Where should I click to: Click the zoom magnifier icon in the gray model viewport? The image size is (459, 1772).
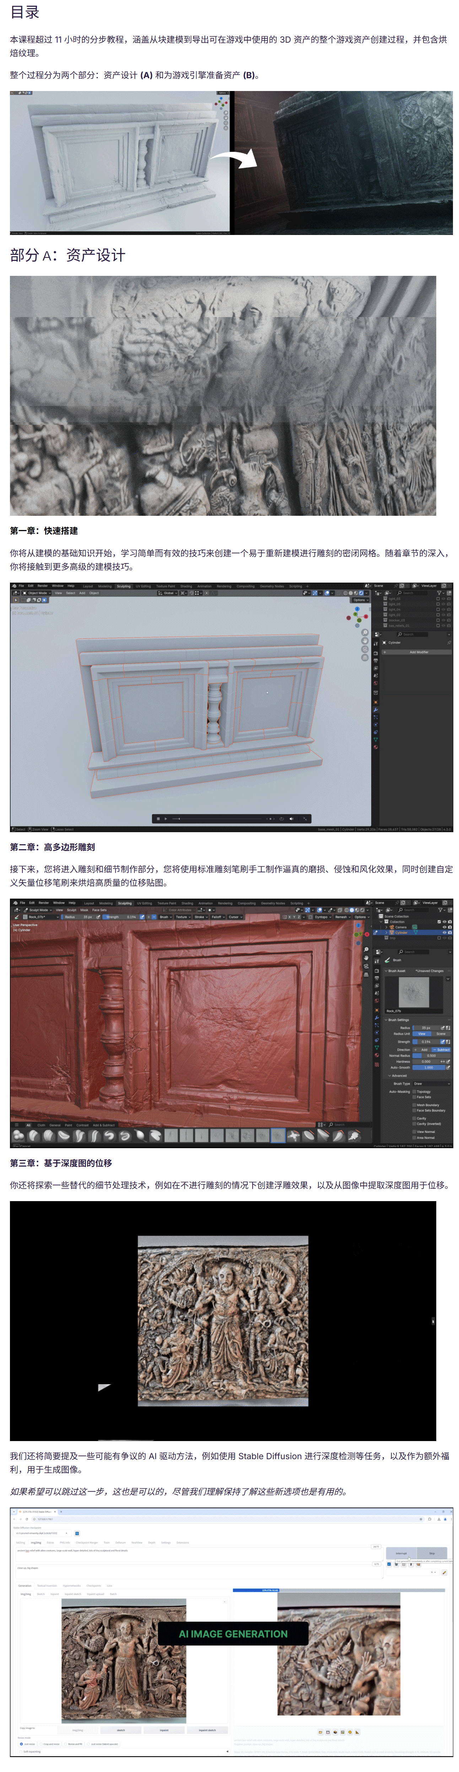point(365,632)
